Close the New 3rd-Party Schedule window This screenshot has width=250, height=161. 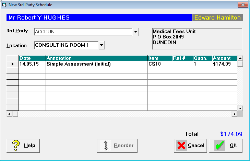[x=243, y=4]
